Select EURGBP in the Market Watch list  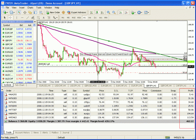click(x=17, y=29)
